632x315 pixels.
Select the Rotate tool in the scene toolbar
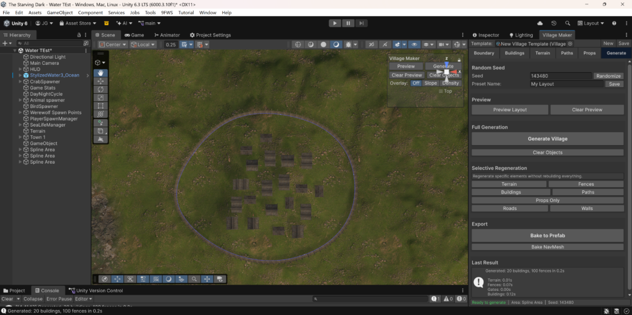101,90
